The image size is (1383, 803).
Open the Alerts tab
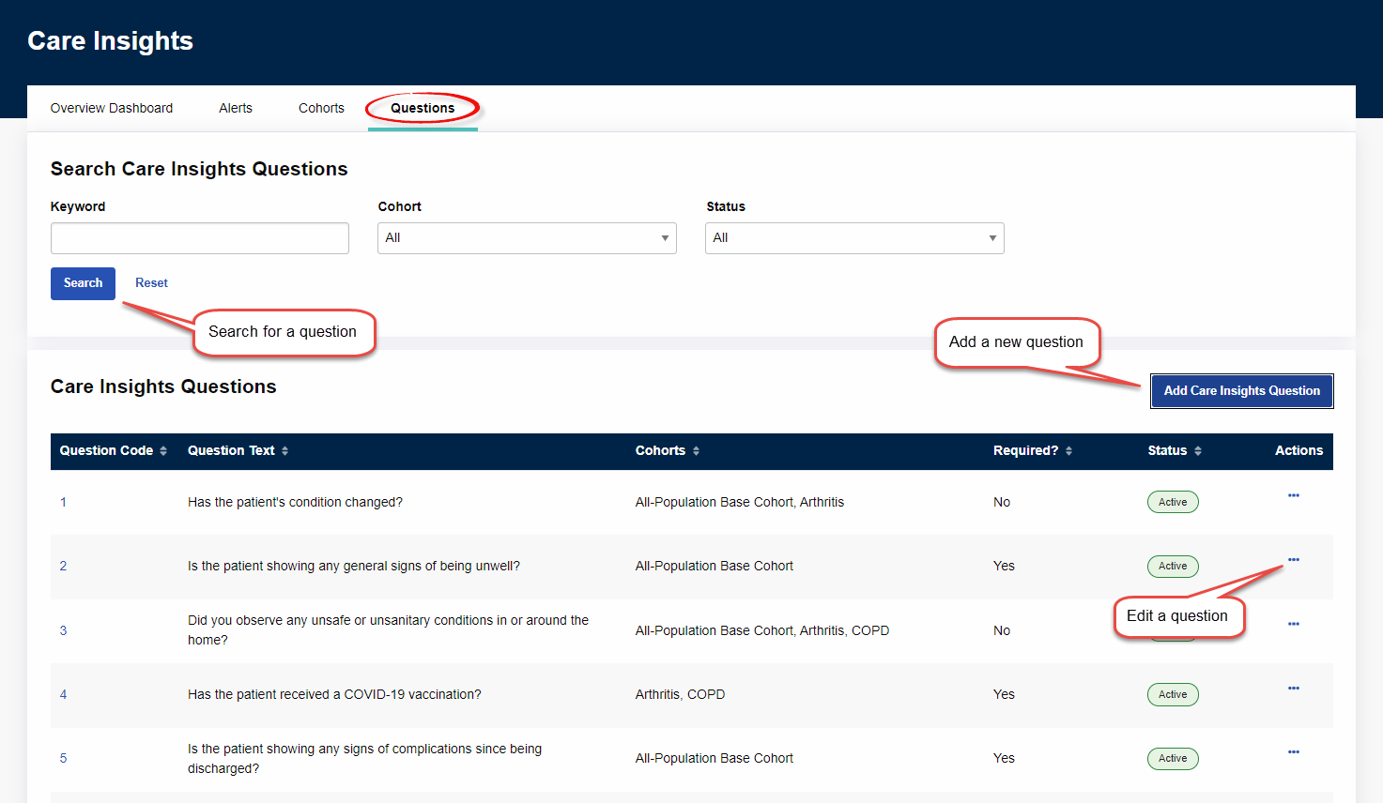(236, 109)
